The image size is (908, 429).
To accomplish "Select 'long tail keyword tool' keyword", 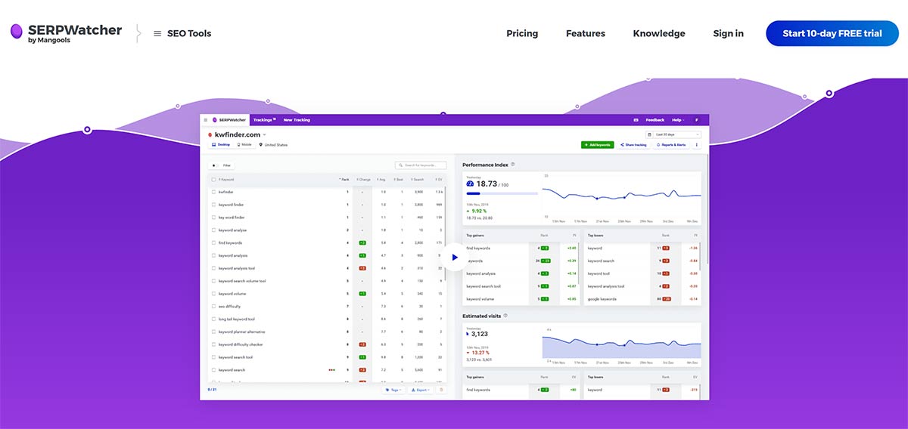I will (236, 319).
